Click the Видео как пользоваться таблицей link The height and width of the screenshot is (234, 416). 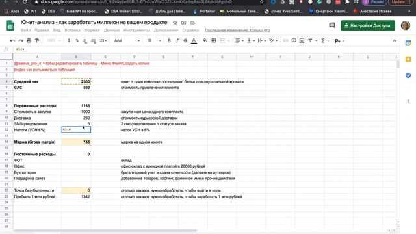45,70
